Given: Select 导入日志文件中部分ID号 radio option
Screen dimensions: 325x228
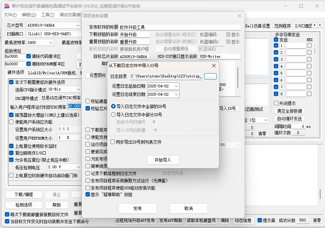Looking at the screenshot, I should 137,115.
